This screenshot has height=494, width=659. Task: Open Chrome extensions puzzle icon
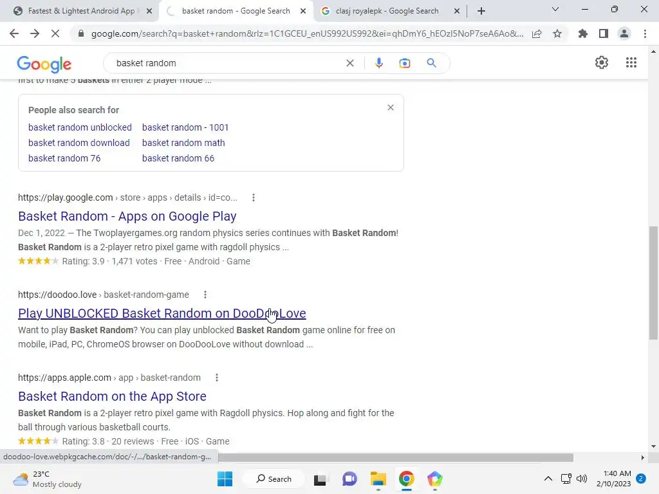(x=583, y=33)
